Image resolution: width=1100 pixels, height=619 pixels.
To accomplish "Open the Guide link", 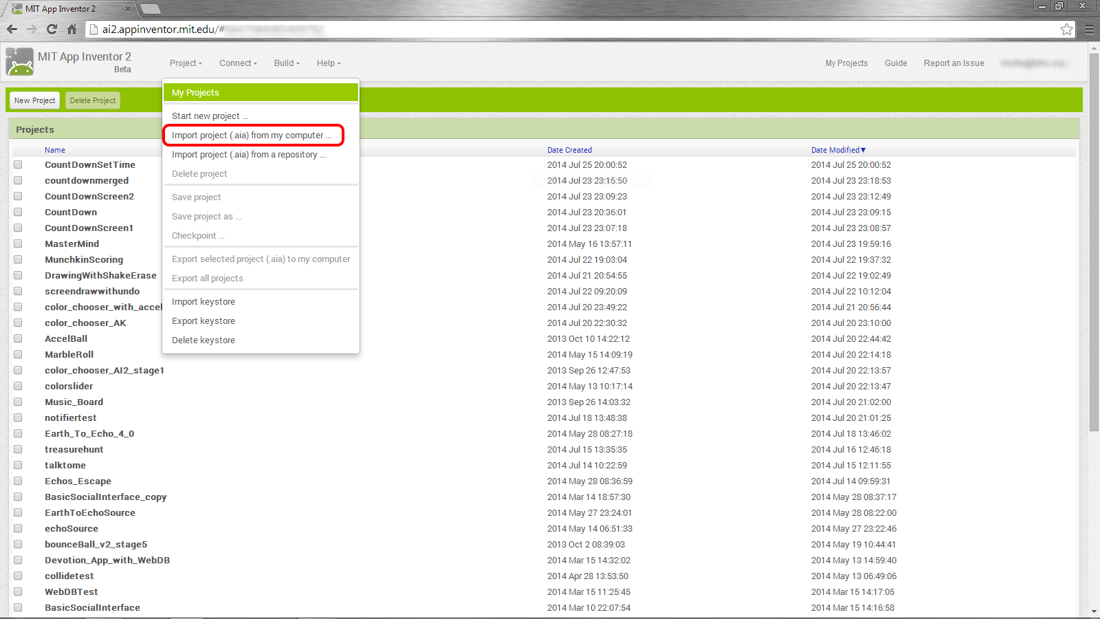I will tap(896, 63).
